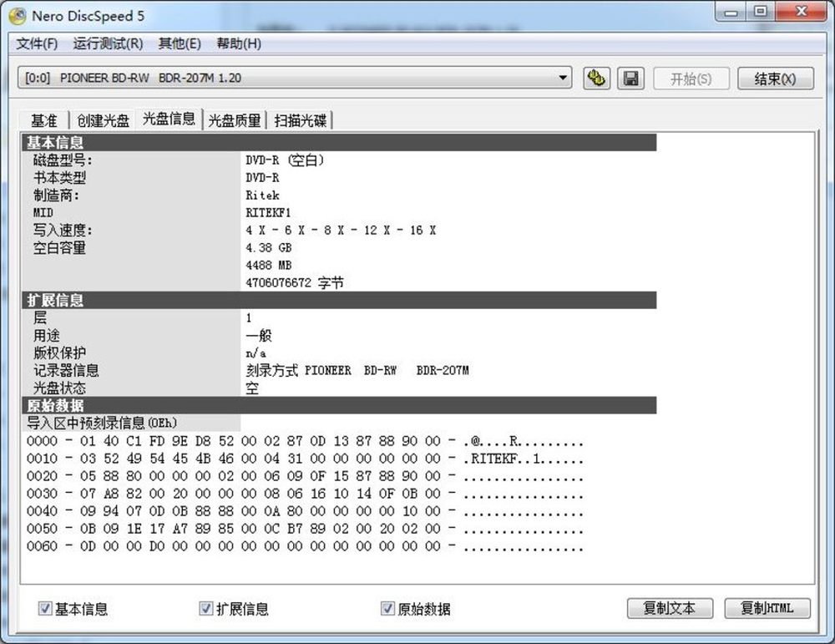Click the hex data row 0050
The image size is (835, 644).
(305, 529)
